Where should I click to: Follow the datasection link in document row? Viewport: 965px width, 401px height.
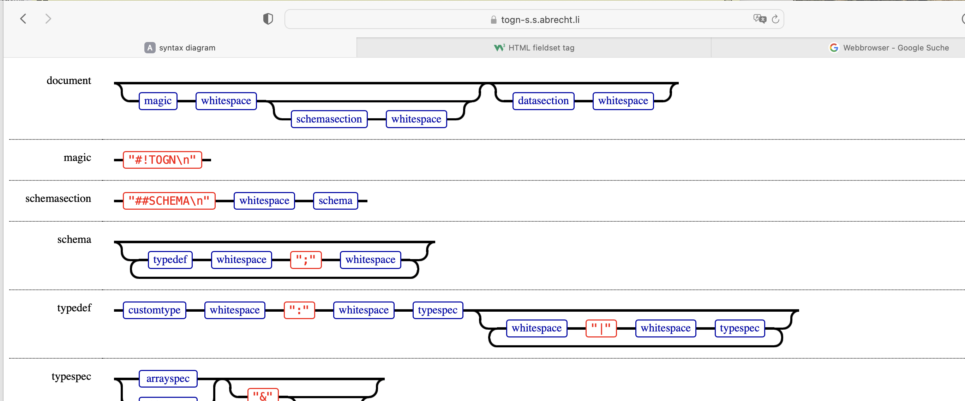(543, 101)
